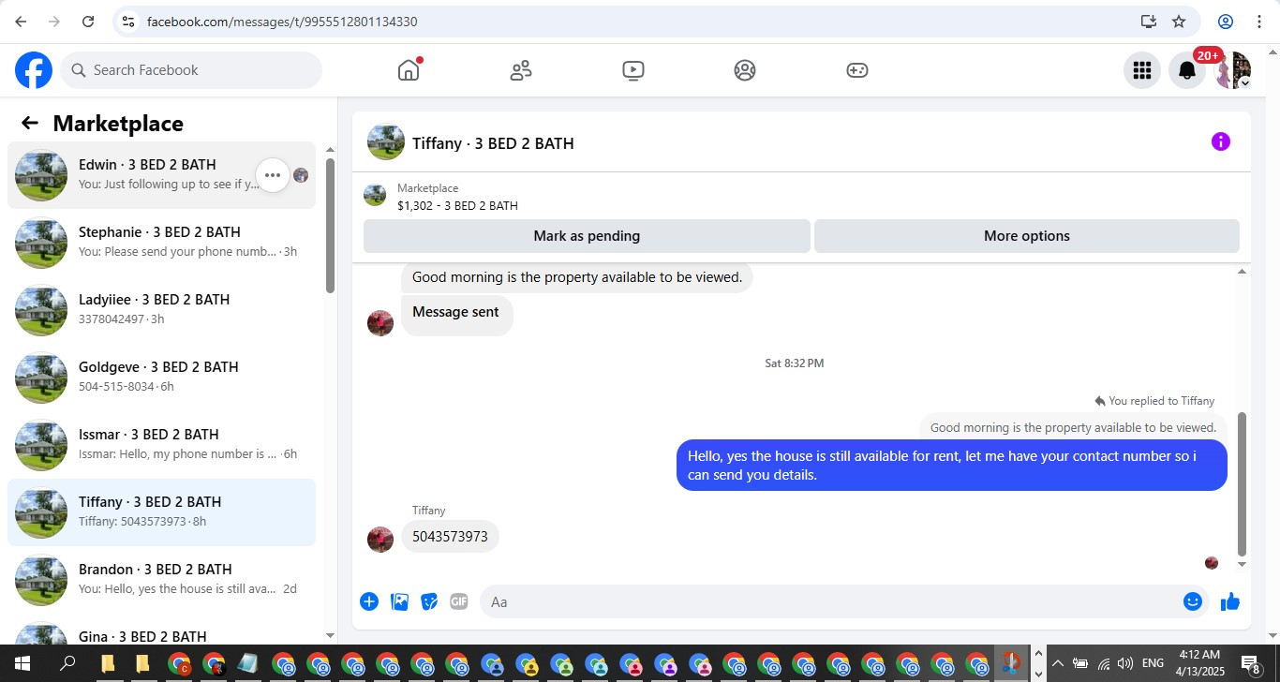
Task: Click the install app icon in address bar
Action: [x=1148, y=22]
